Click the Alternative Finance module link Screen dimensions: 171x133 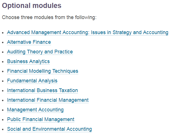[29, 42]
